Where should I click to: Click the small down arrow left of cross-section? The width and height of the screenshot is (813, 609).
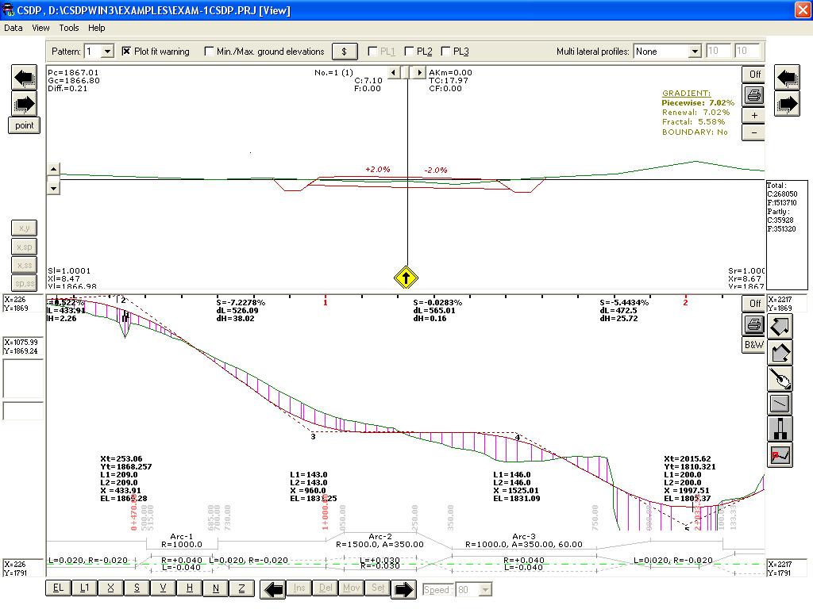[x=54, y=188]
